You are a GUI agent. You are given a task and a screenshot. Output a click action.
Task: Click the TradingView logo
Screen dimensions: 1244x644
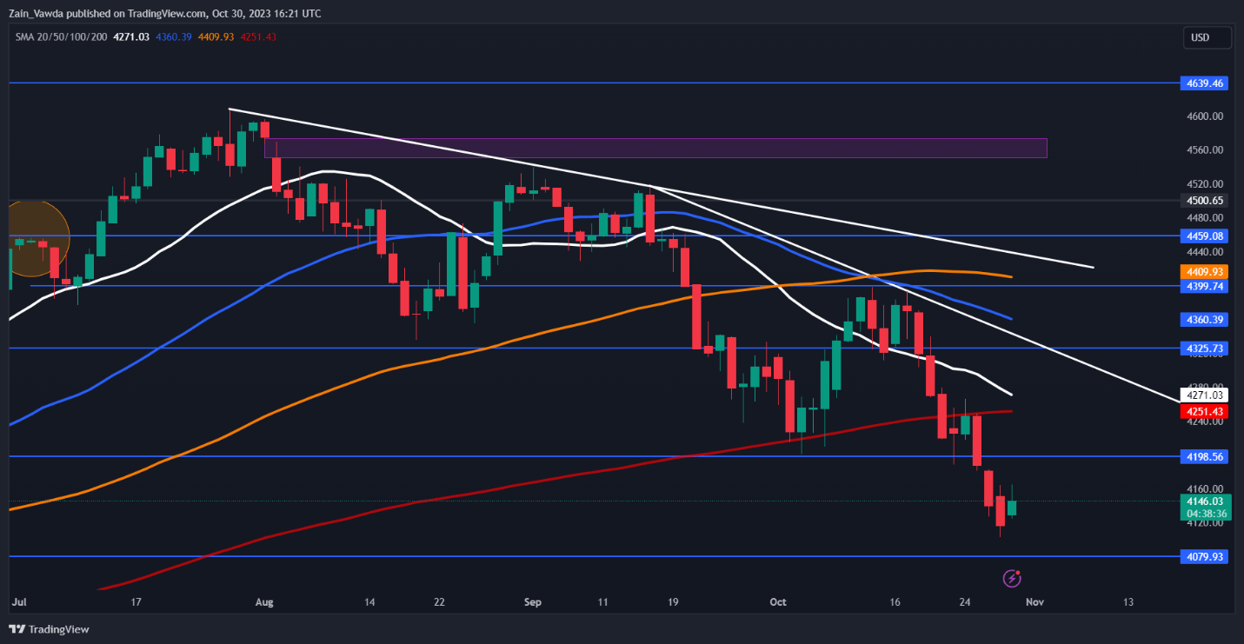[x=49, y=629]
